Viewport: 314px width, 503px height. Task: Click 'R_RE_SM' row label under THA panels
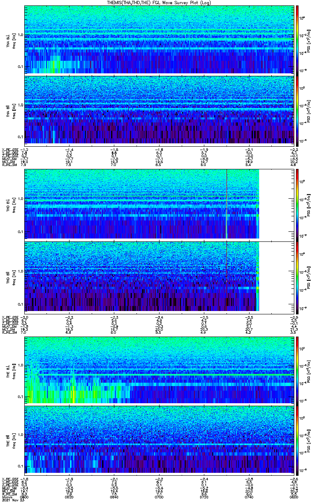9,165
